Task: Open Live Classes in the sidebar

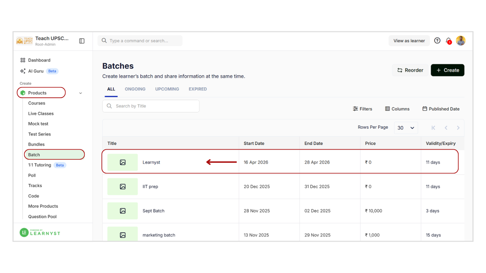Action: coord(41,114)
